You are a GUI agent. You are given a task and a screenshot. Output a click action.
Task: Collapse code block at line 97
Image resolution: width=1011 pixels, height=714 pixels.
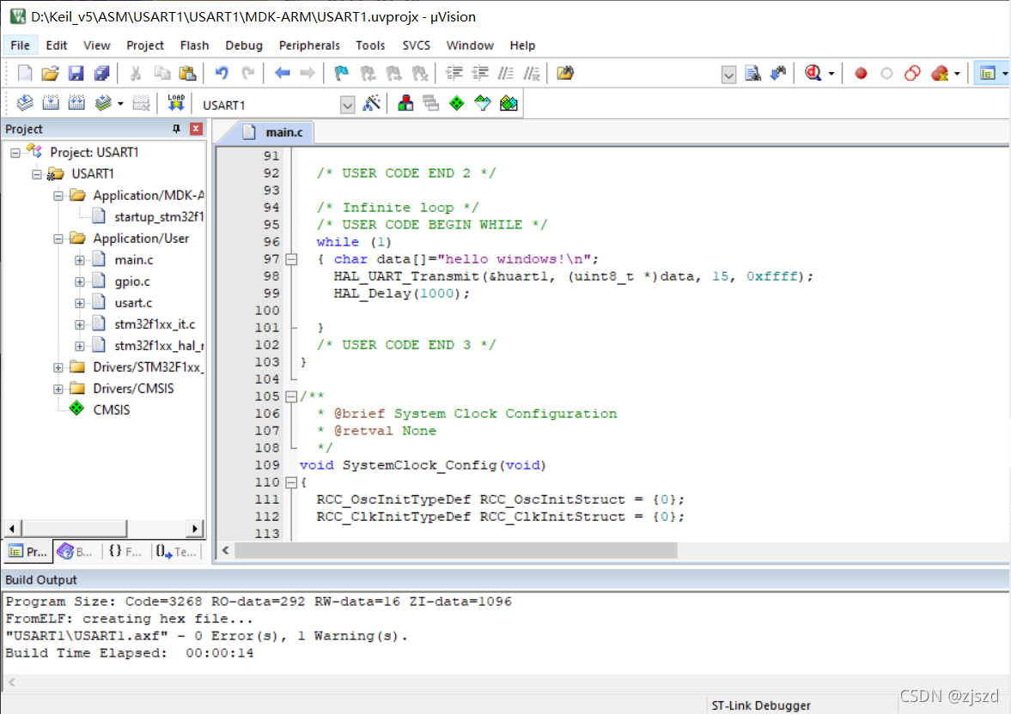point(291,260)
